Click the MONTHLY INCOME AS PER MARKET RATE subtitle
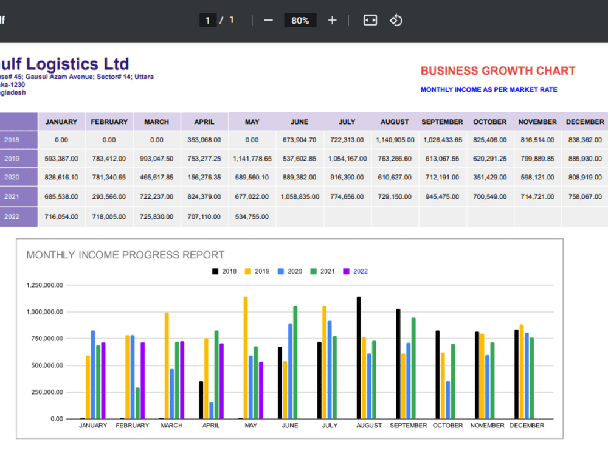The width and height of the screenshot is (608, 456). 489,89
